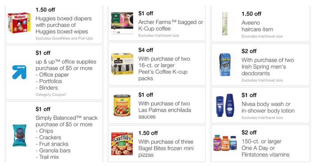The image size is (315, 166).
Task: Select the Aveeno haircare bottle image
Action: pos(225,24)
